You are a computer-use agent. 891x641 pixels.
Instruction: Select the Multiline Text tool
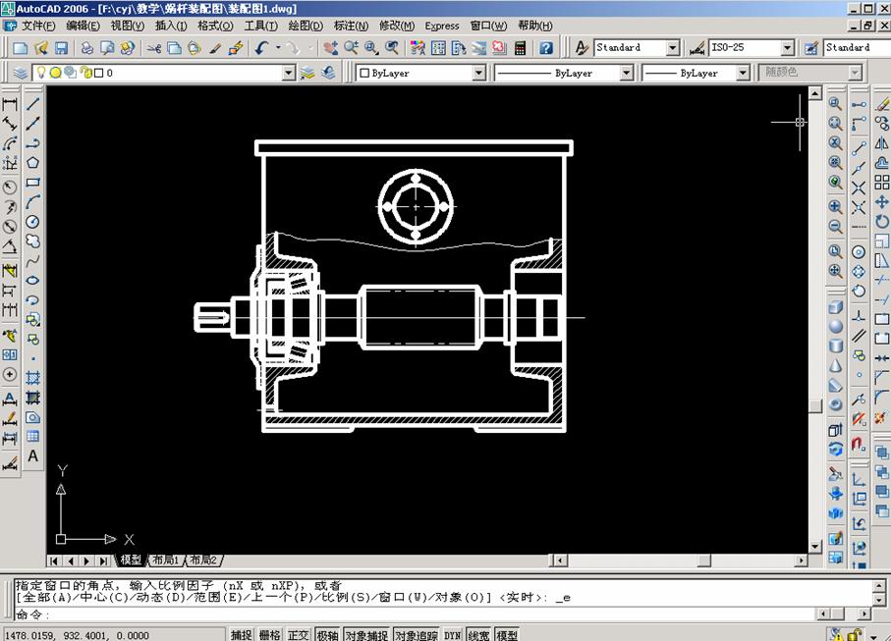[x=32, y=451]
